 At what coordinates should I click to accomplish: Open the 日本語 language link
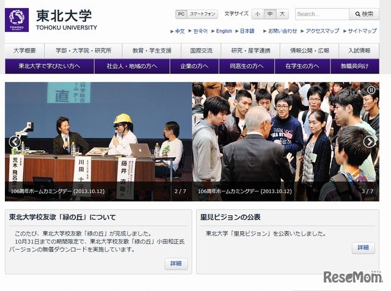click(247, 31)
